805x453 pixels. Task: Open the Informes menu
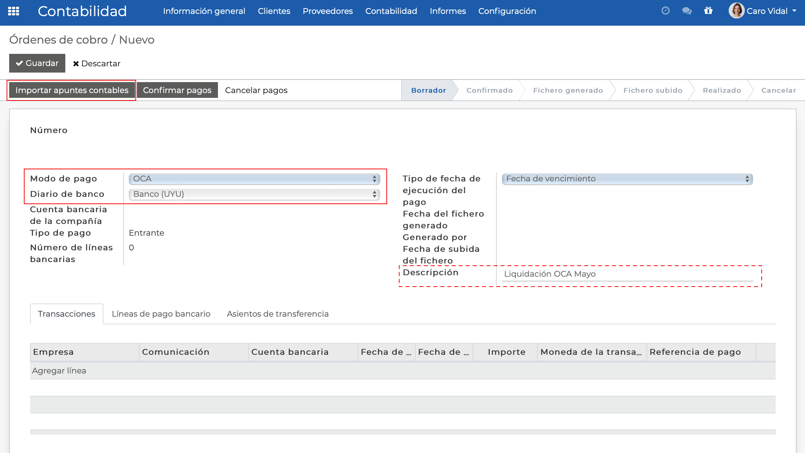click(448, 11)
